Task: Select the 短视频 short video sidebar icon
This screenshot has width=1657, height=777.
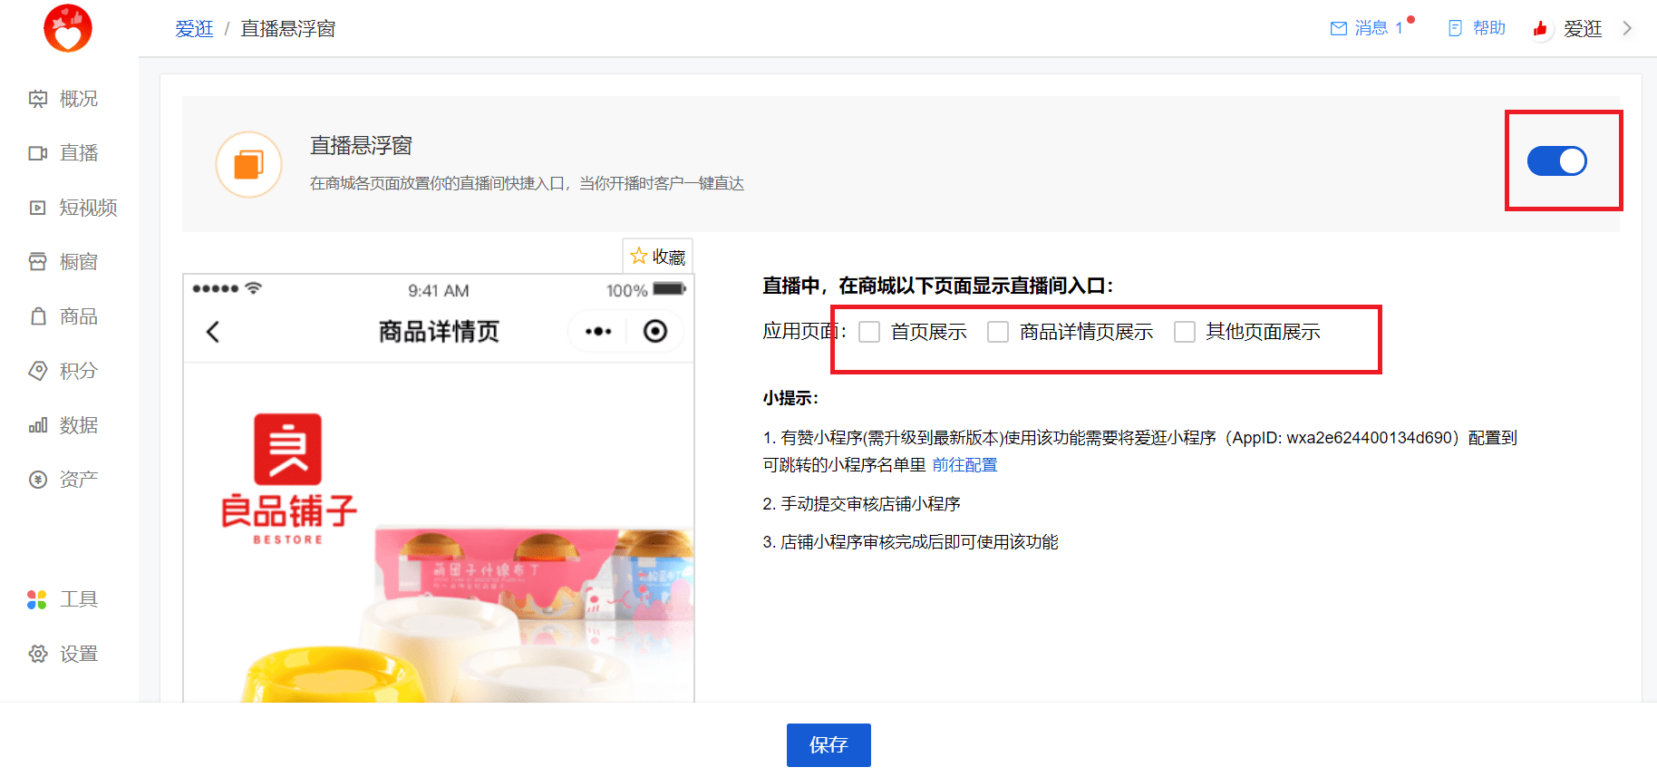Action: point(38,208)
